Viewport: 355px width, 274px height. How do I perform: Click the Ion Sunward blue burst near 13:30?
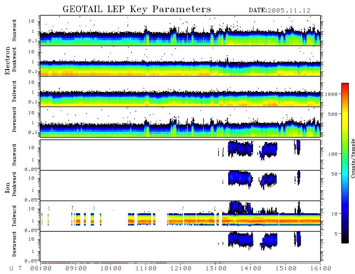(240, 149)
